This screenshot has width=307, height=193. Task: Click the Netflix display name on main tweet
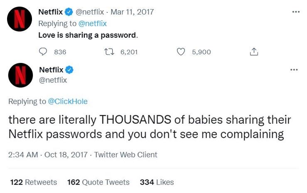[51, 69]
